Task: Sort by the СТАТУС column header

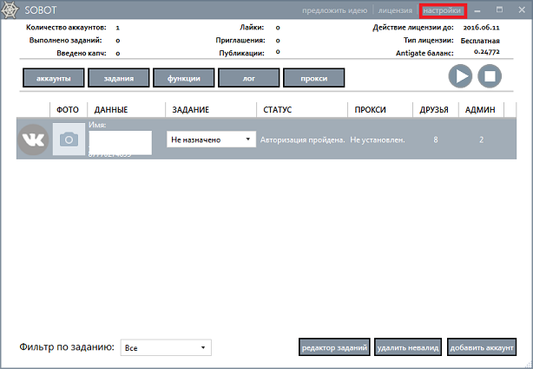Action: tap(278, 110)
